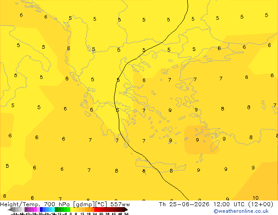This screenshot has width=278, height=215.
Task: Click the dark maroon right legend arrow
Action: (126, 210)
